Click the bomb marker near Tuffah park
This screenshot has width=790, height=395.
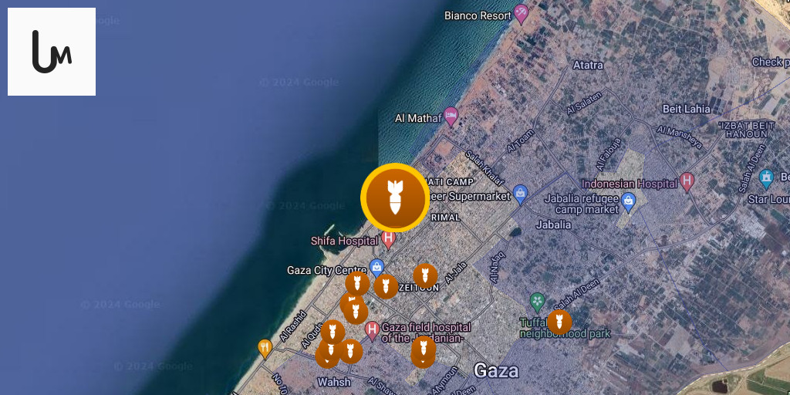pyautogui.click(x=559, y=322)
